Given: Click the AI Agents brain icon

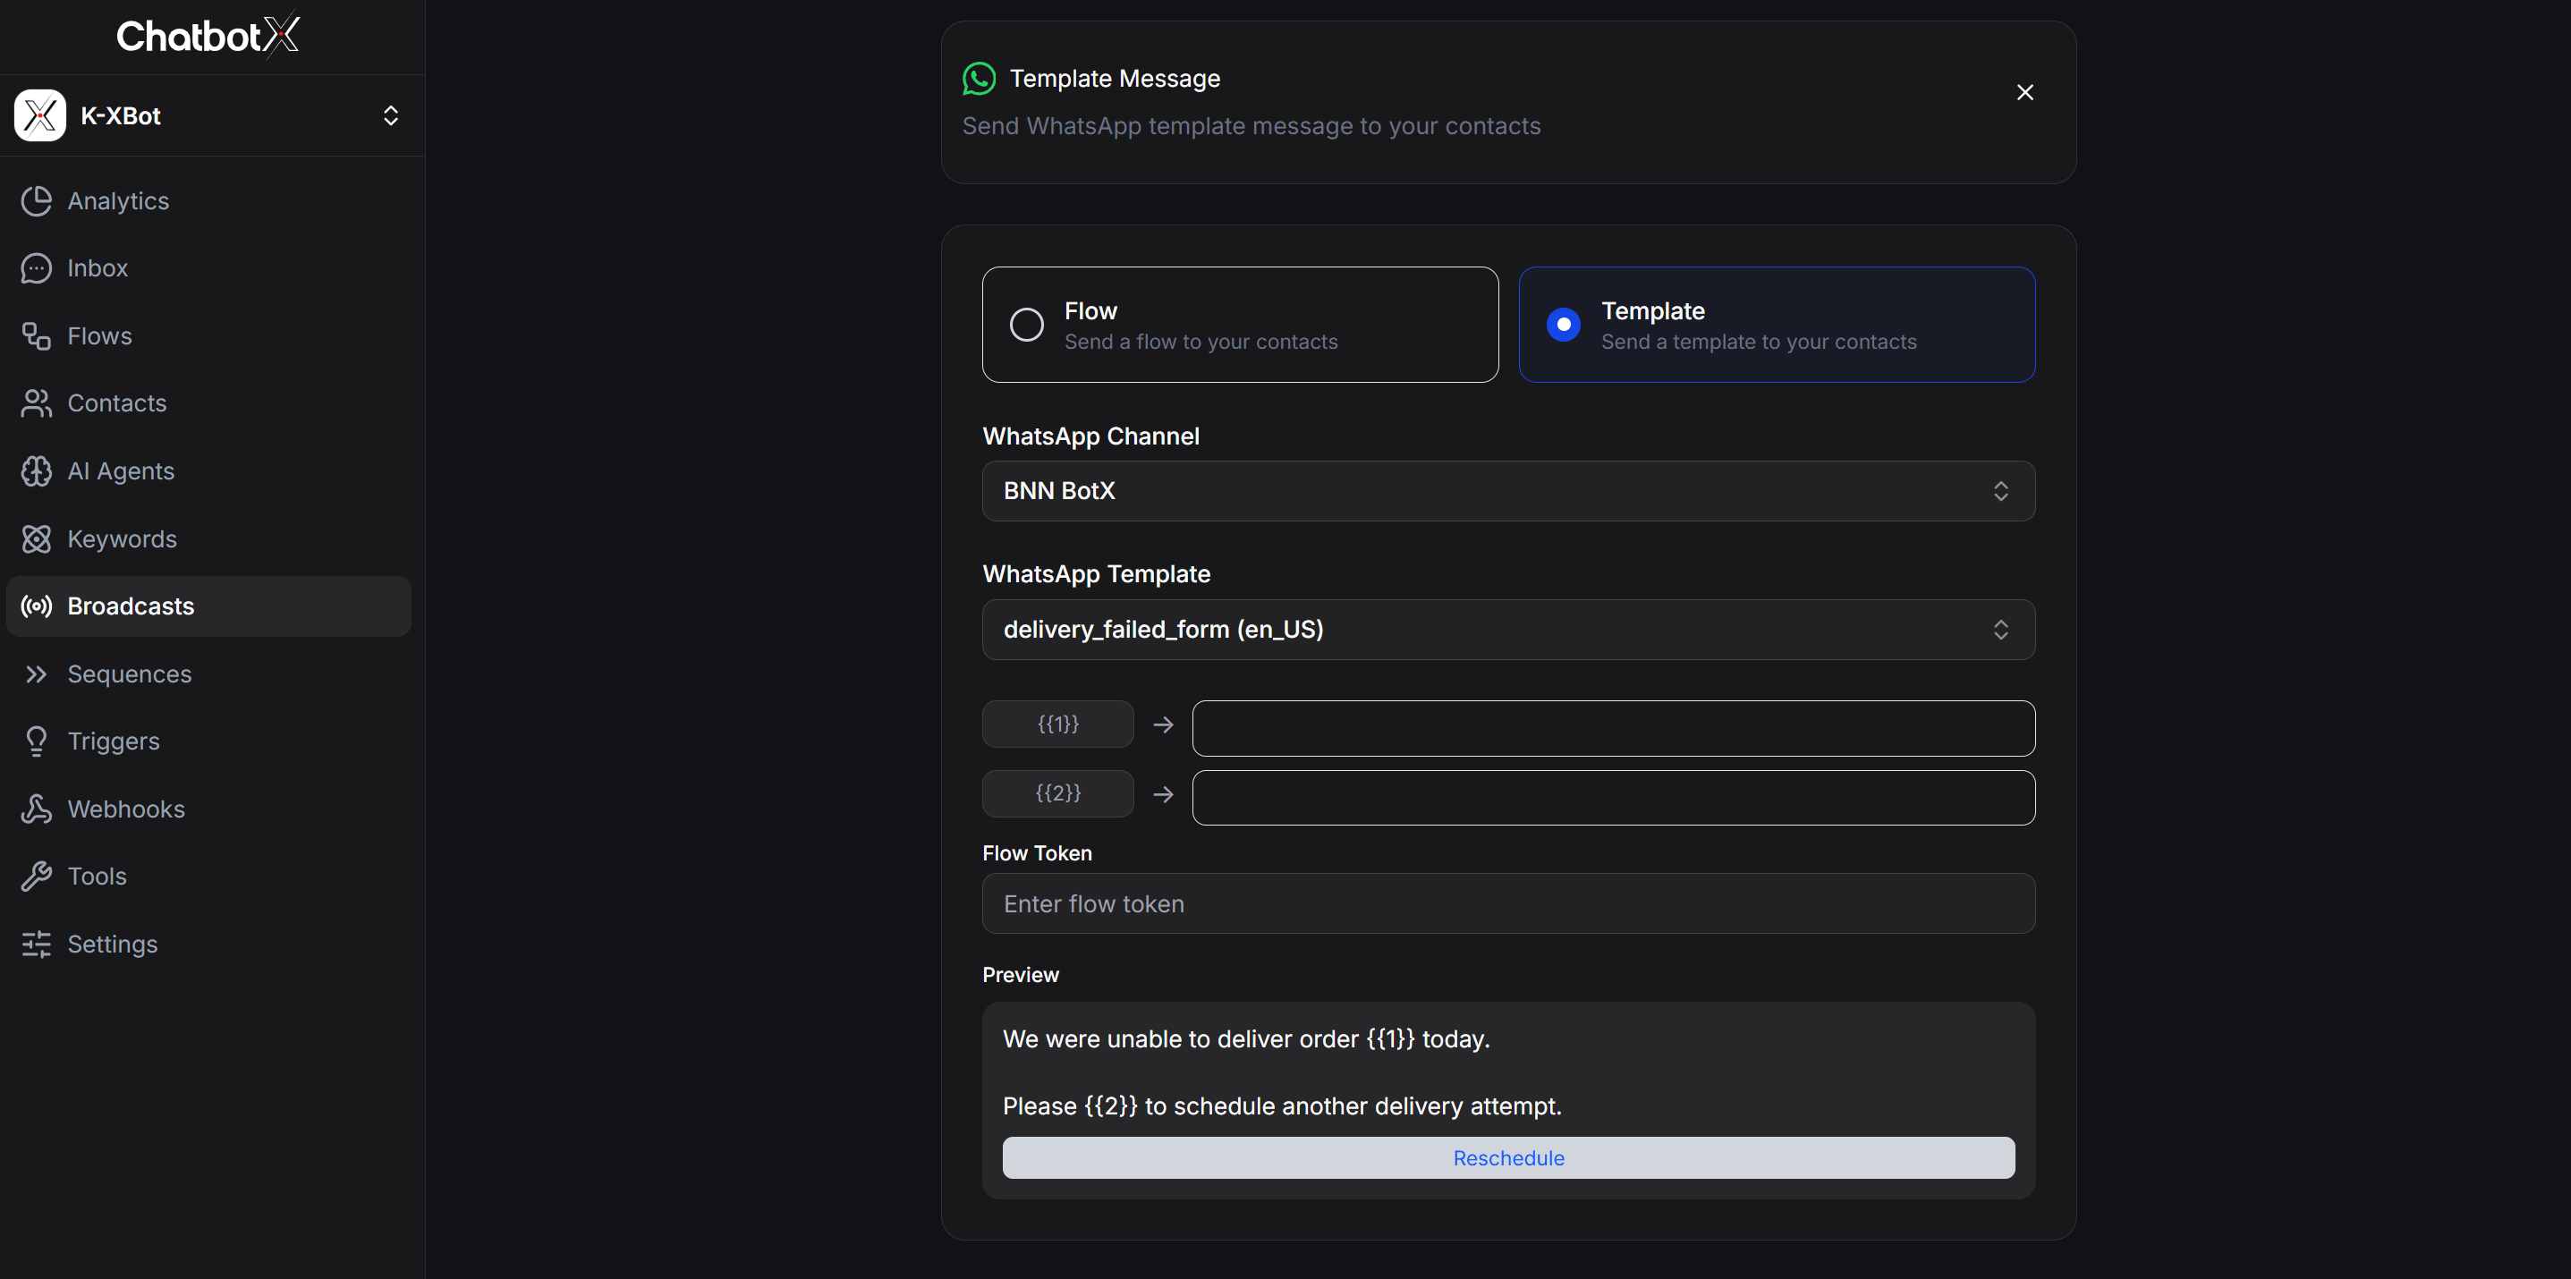Looking at the screenshot, I should pos(36,470).
